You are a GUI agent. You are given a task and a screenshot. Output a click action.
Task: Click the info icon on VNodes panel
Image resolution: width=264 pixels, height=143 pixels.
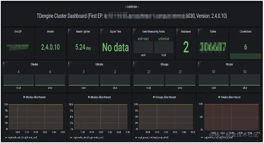pyautogui.click(x=199, y=63)
